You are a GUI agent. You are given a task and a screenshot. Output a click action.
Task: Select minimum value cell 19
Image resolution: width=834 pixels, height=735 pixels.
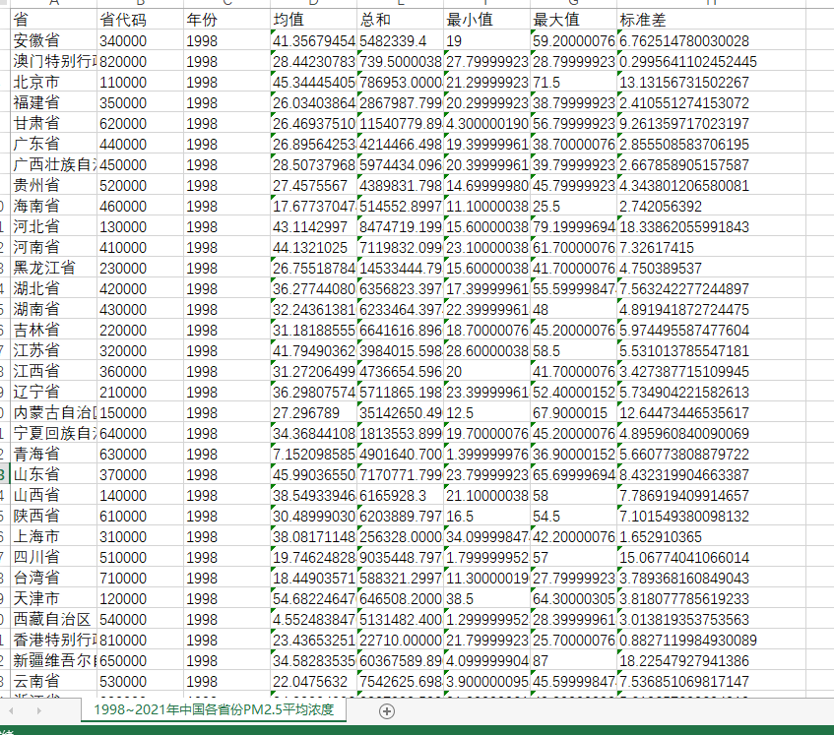point(487,40)
